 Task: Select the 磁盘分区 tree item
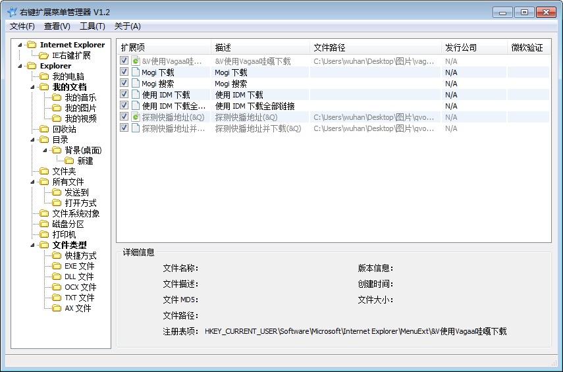pyautogui.click(x=68, y=224)
